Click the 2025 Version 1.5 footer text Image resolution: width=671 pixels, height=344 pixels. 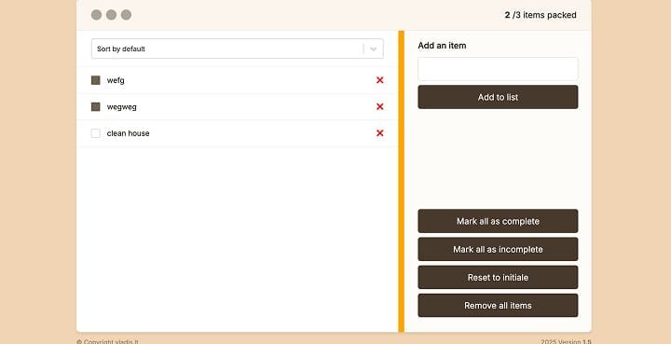[x=566, y=341]
